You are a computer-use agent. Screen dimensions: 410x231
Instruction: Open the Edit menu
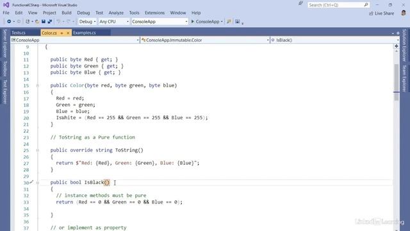pyautogui.click(x=19, y=13)
